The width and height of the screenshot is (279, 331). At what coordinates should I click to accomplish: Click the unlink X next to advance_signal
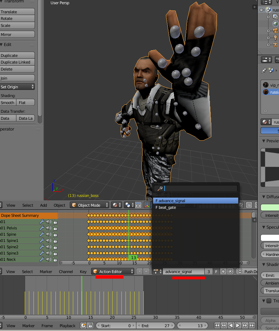230,272
